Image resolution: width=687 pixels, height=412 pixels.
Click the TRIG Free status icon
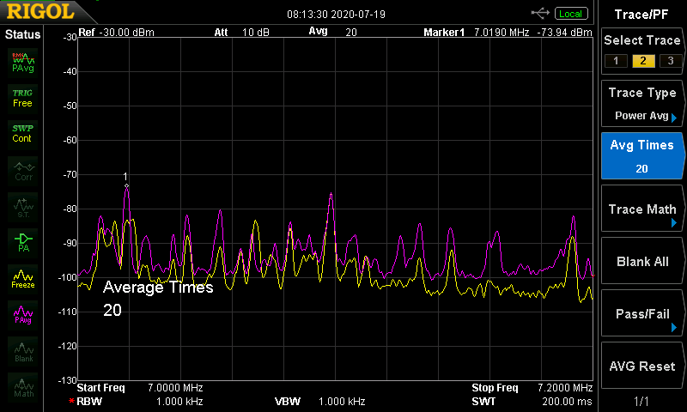(23, 98)
